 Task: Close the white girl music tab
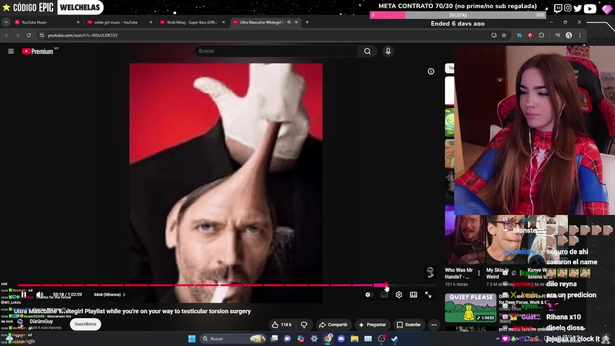(150, 22)
